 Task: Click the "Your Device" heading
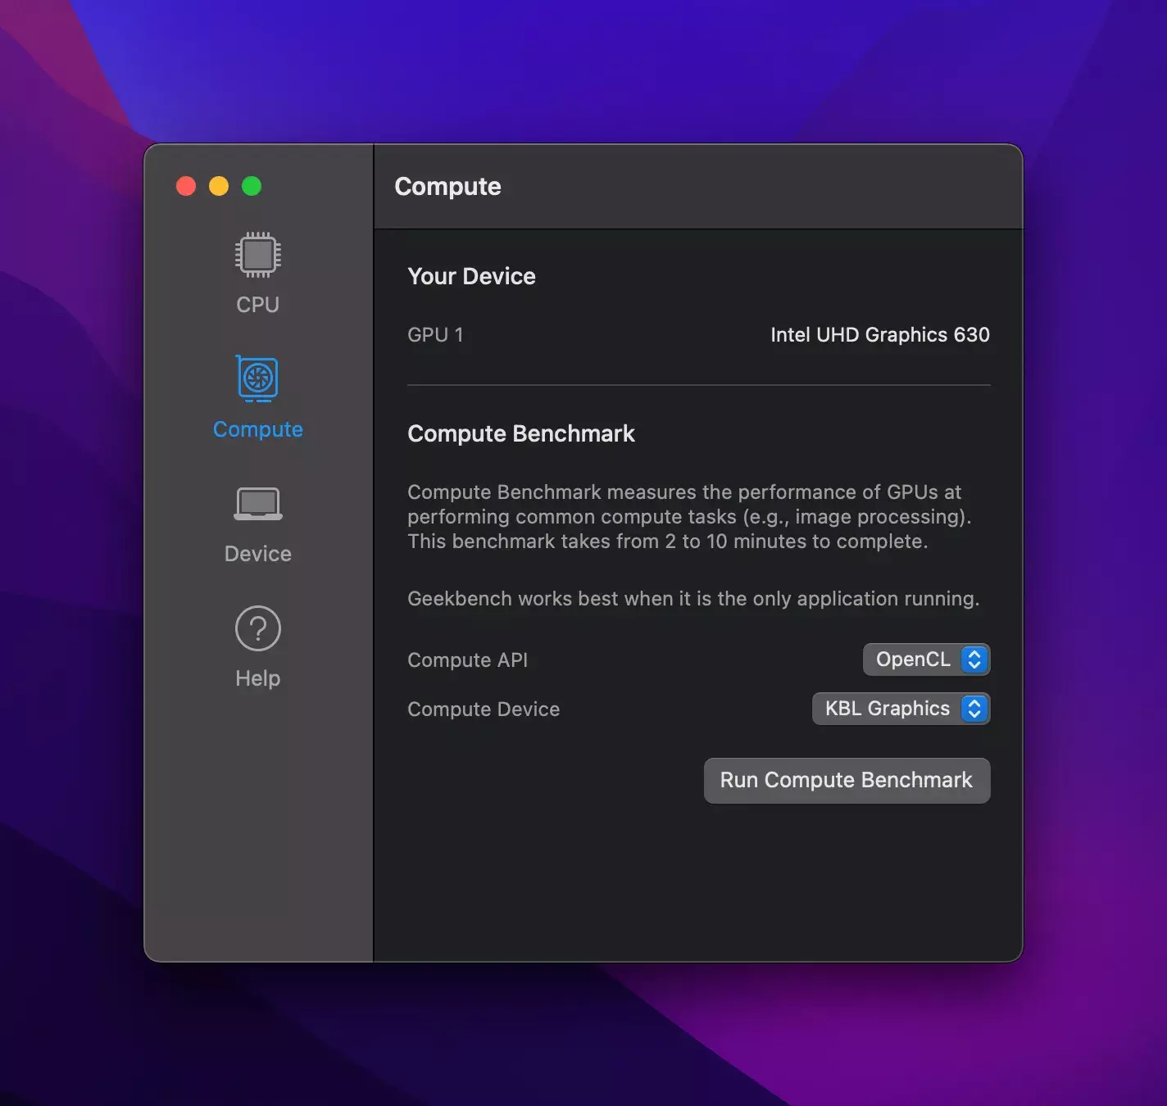point(471,277)
